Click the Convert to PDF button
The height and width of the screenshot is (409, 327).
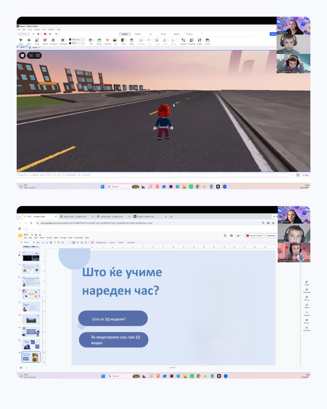(x=254, y=236)
